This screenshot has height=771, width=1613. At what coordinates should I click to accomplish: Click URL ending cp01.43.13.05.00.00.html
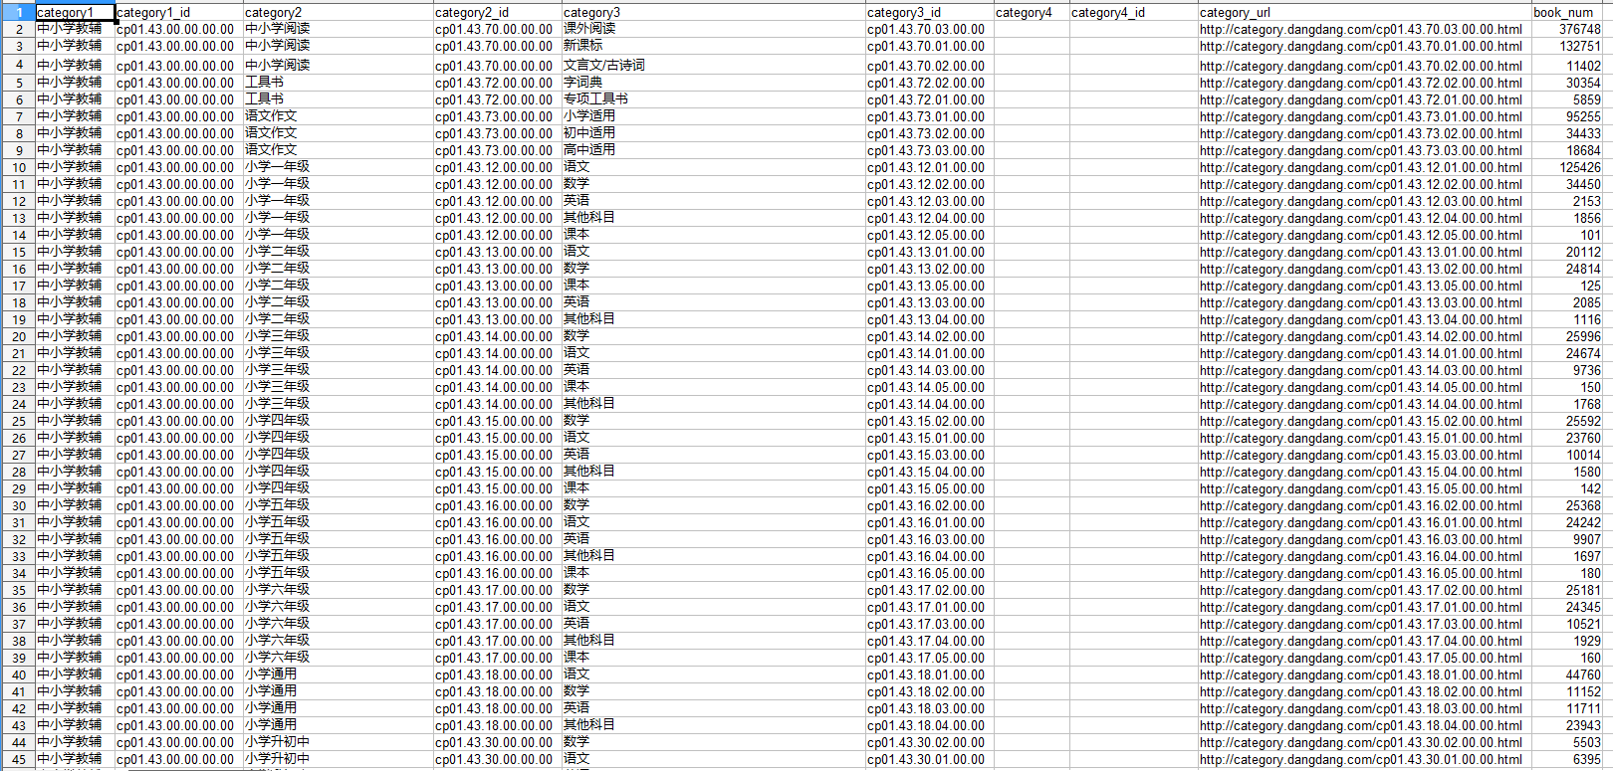(x=1365, y=286)
